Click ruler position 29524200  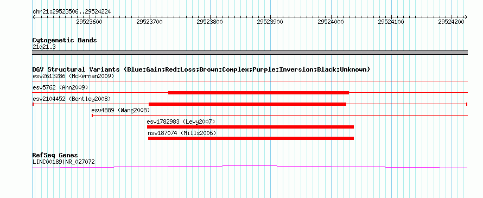tap(452, 22)
